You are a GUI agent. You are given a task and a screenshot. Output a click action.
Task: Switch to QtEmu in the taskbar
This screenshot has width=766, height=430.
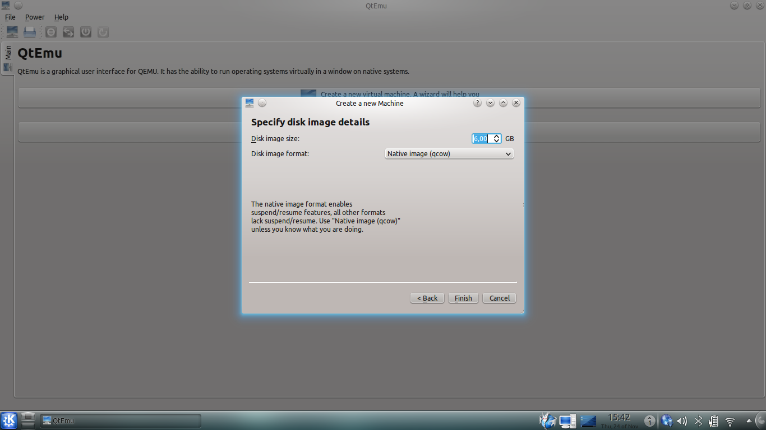click(121, 420)
